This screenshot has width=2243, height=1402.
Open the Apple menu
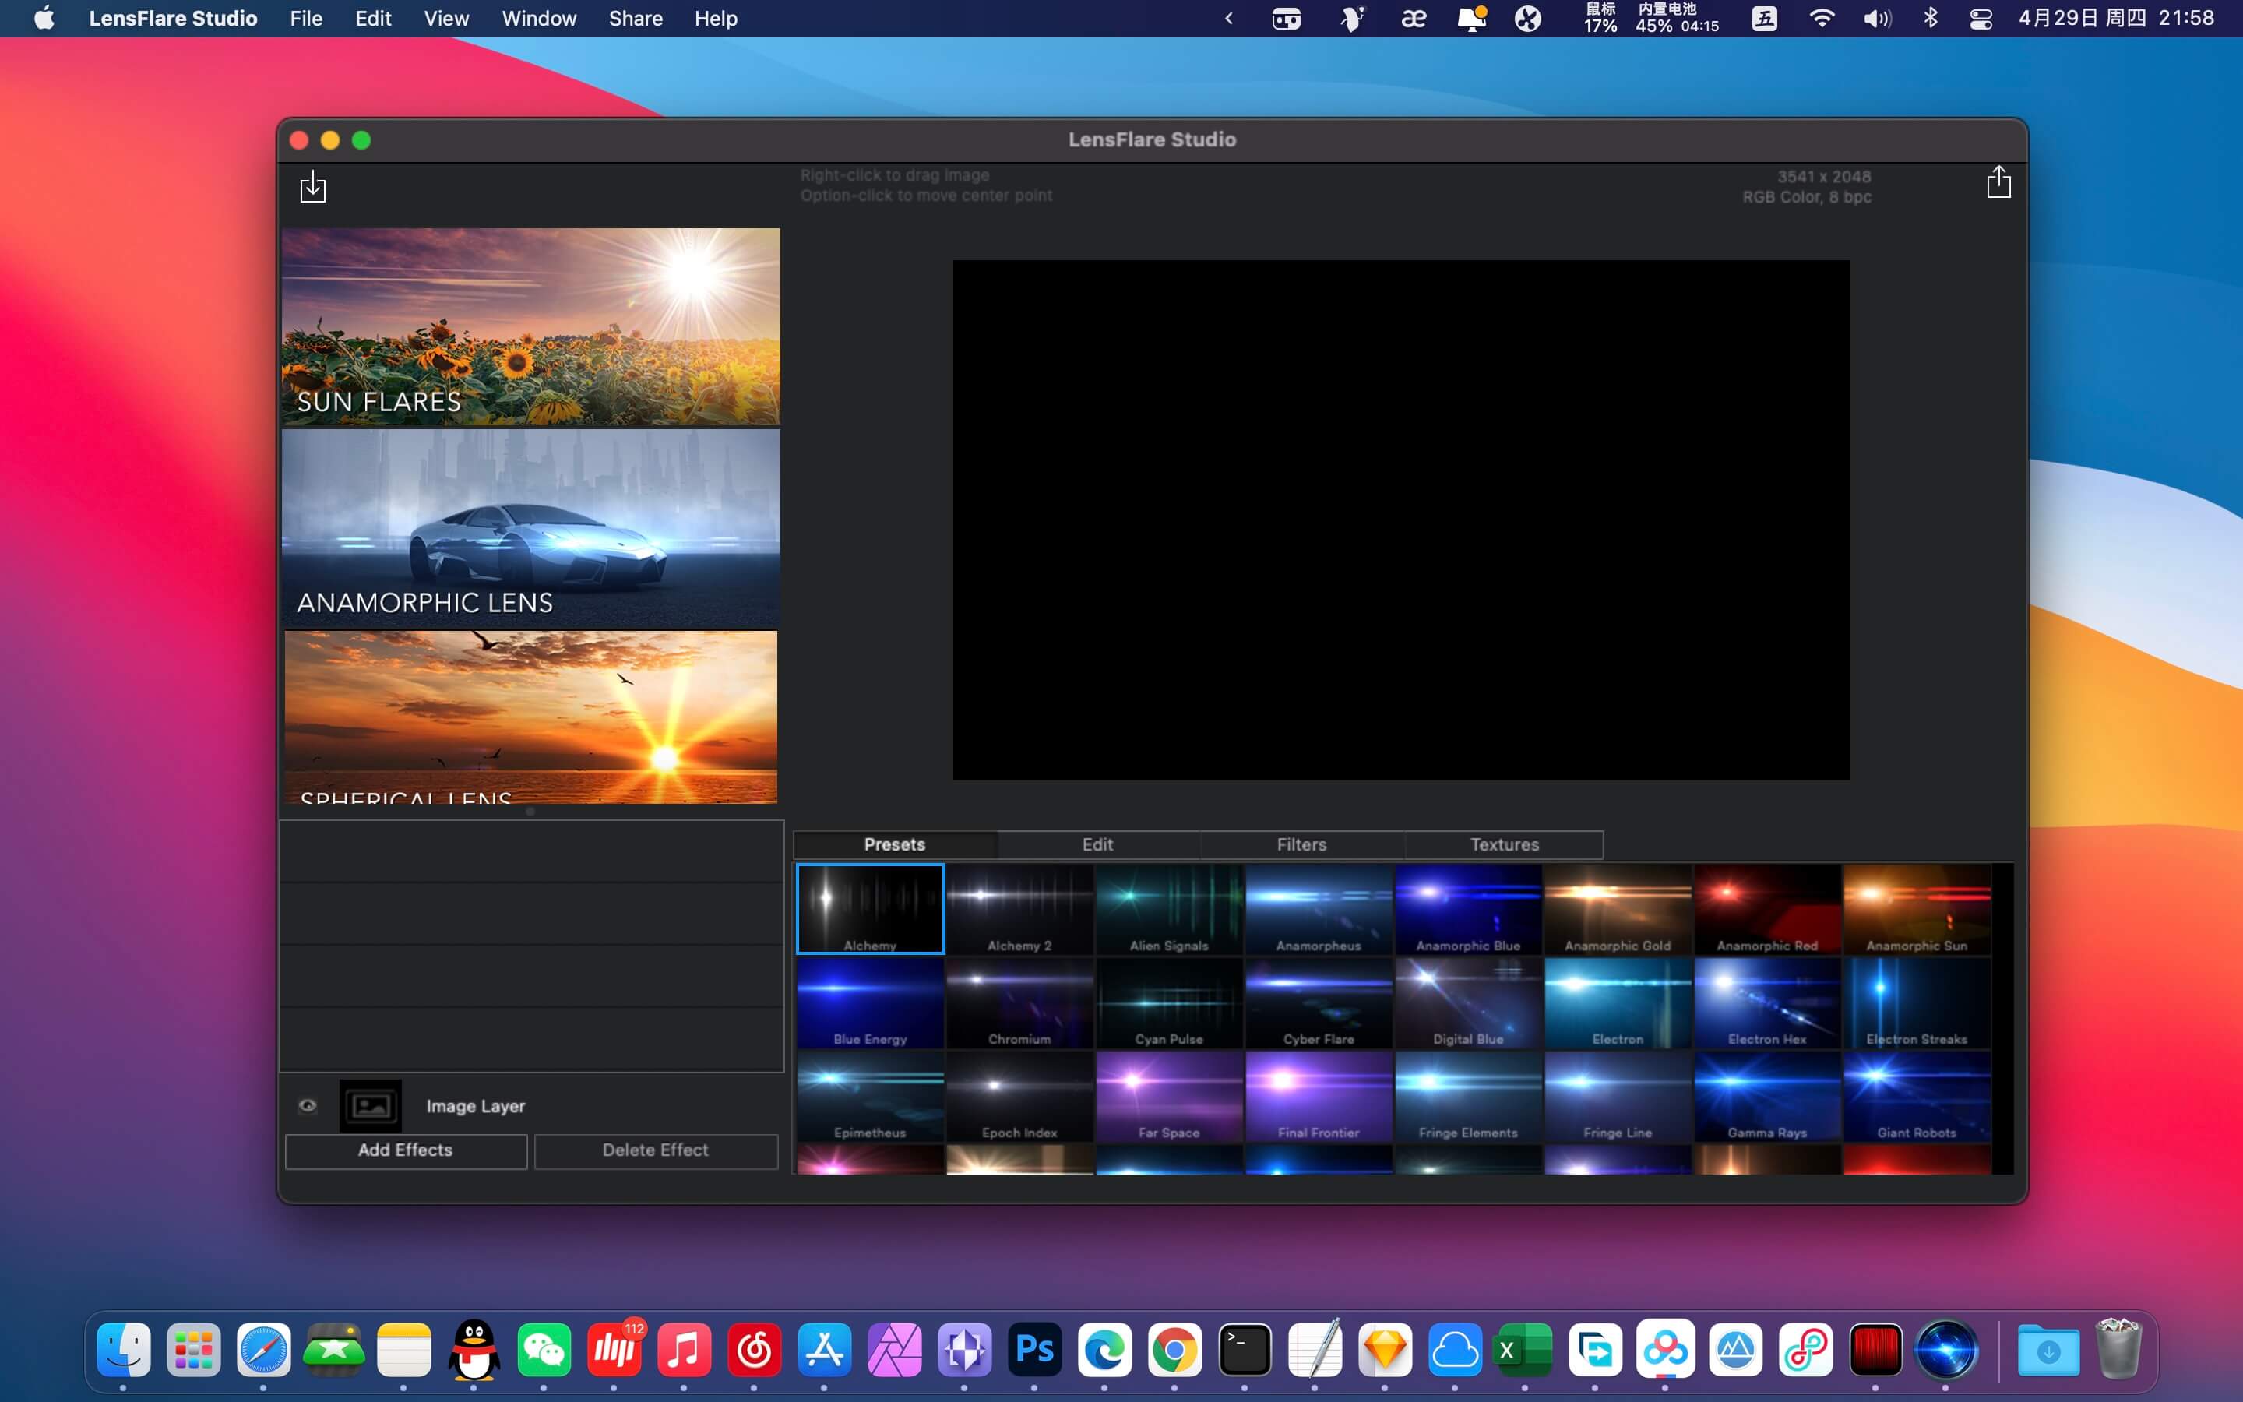tap(44, 18)
